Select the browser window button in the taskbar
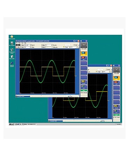 click(29, 124)
